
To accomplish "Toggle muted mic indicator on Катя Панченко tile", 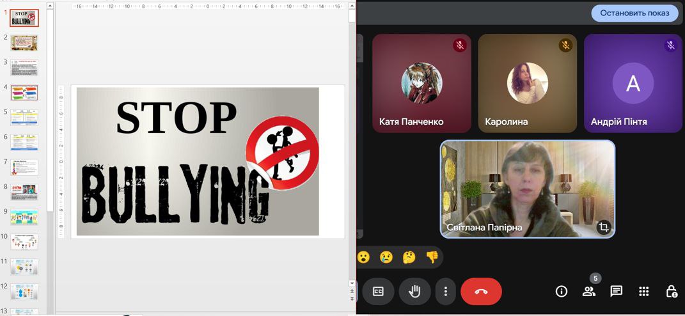I will (x=459, y=45).
